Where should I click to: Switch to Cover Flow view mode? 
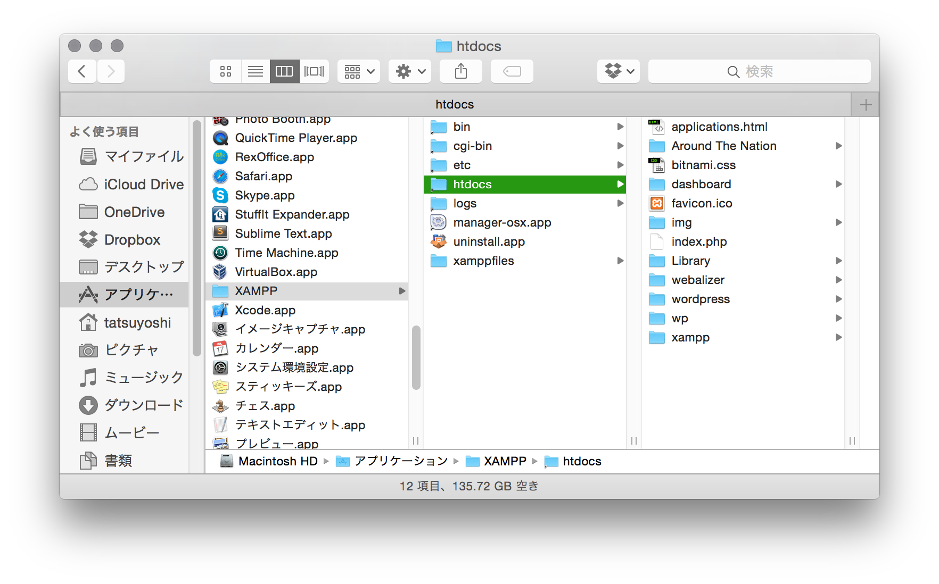click(x=314, y=71)
